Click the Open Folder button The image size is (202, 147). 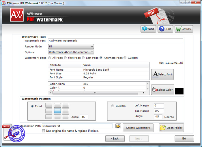click(171, 128)
